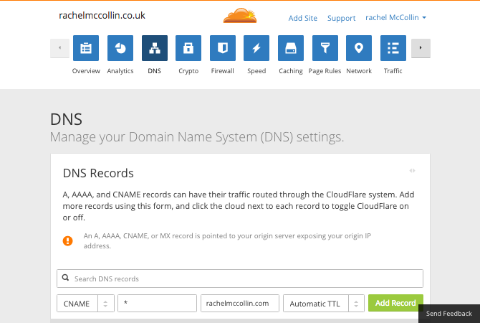Click the CloudFlare cloud logo
This screenshot has width=480, height=323.
click(x=240, y=16)
